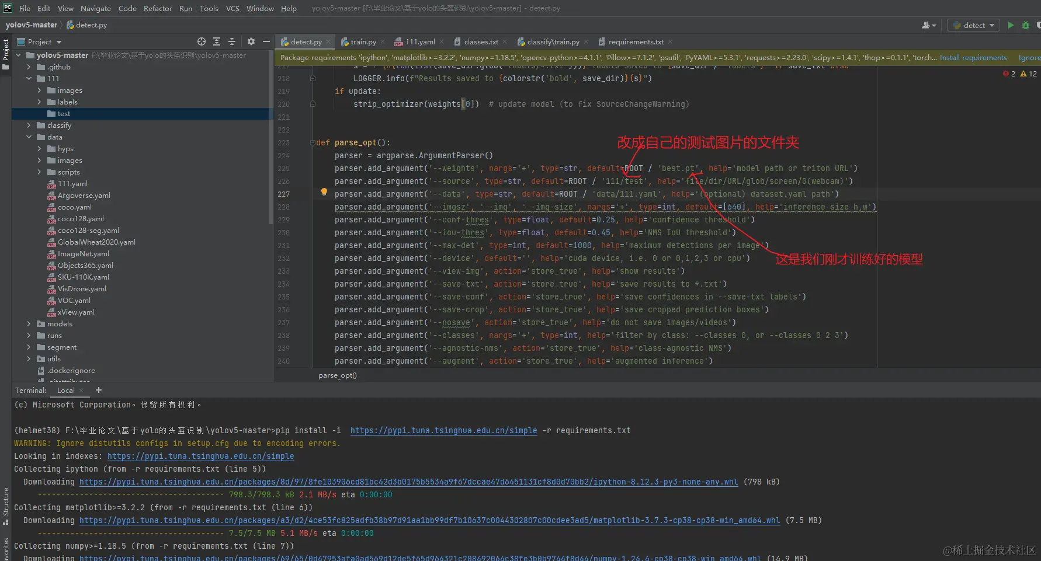
Task: Click yolov5-master in the navigation bar
Action: (x=32, y=25)
